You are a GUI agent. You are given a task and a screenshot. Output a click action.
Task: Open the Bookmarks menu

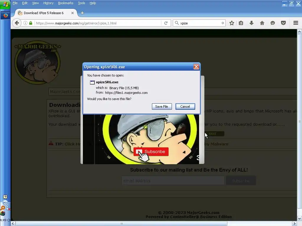pyautogui.click(x=66, y=3)
